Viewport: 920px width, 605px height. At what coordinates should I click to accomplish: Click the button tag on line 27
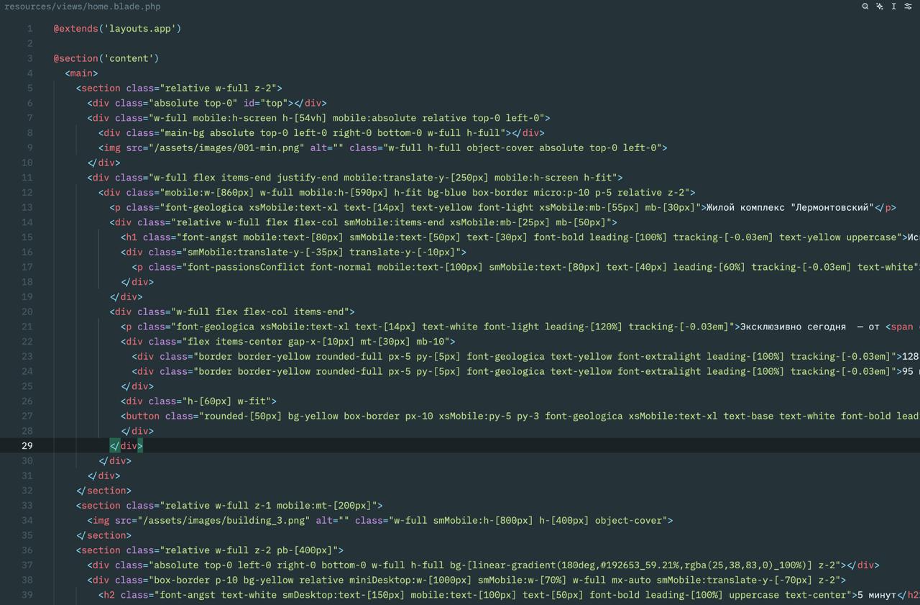pos(142,416)
